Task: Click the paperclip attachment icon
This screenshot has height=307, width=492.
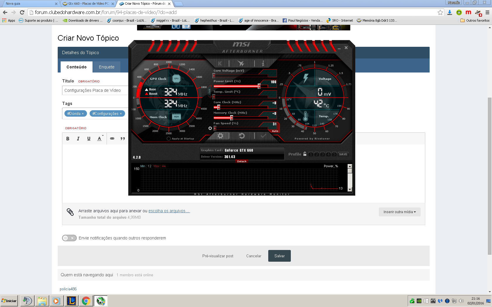Action: 70,212
